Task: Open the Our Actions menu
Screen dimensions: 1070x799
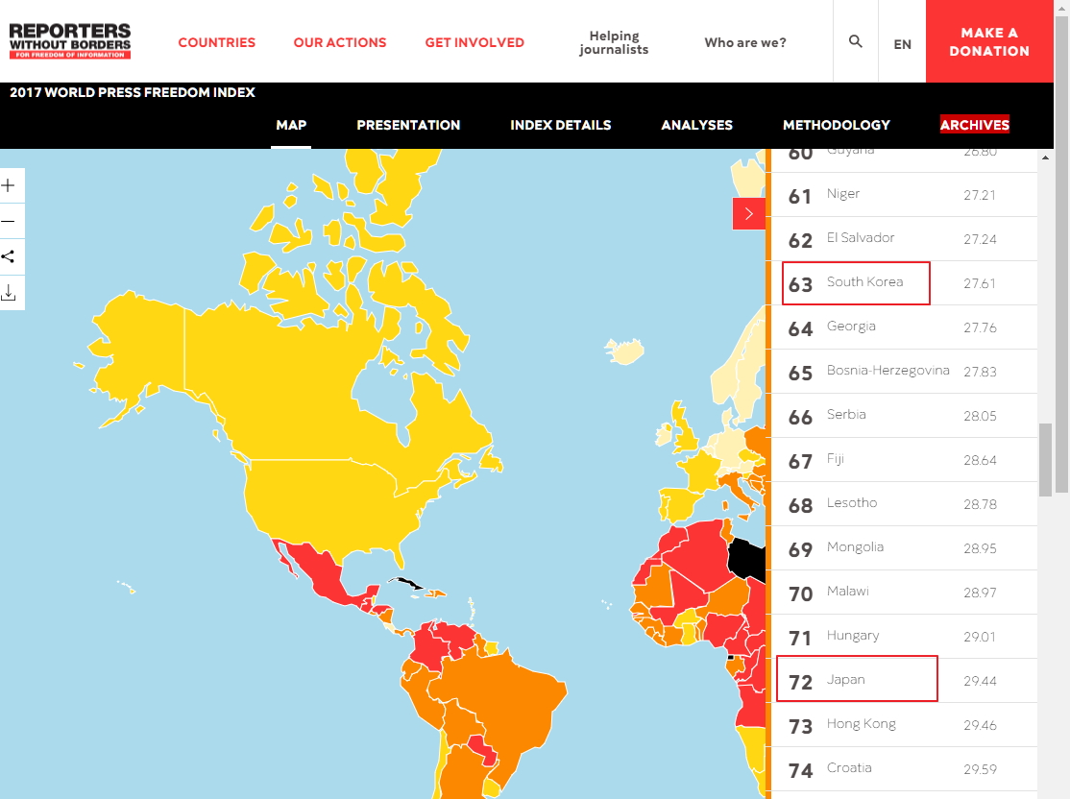Action: tap(340, 42)
